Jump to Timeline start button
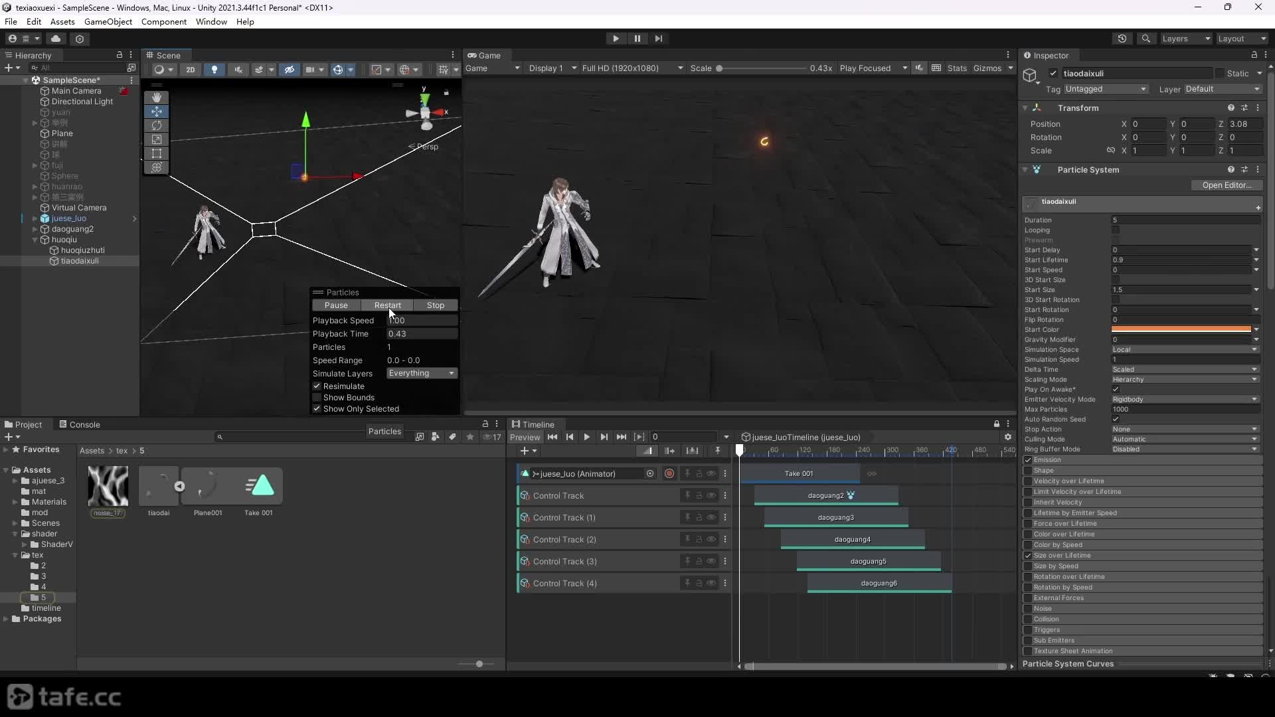 (x=552, y=437)
